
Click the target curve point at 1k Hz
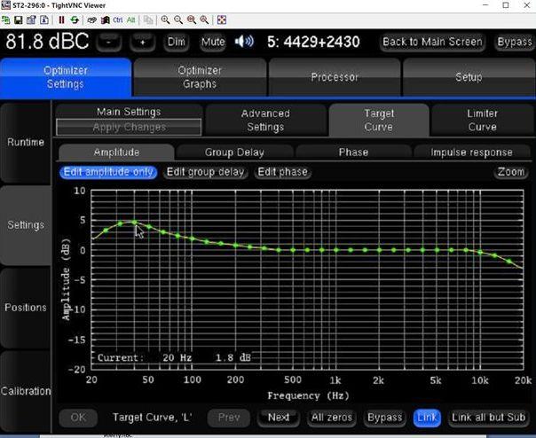click(336, 250)
